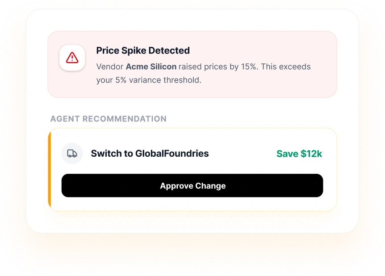This screenshot has height=276, width=385.
Task: Click the 'raised prices by 15%' text
Action: click(x=218, y=67)
